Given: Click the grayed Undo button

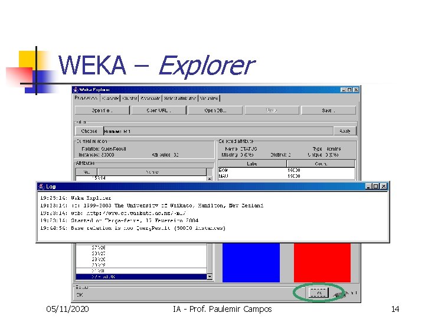Looking at the screenshot, I should [x=272, y=110].
